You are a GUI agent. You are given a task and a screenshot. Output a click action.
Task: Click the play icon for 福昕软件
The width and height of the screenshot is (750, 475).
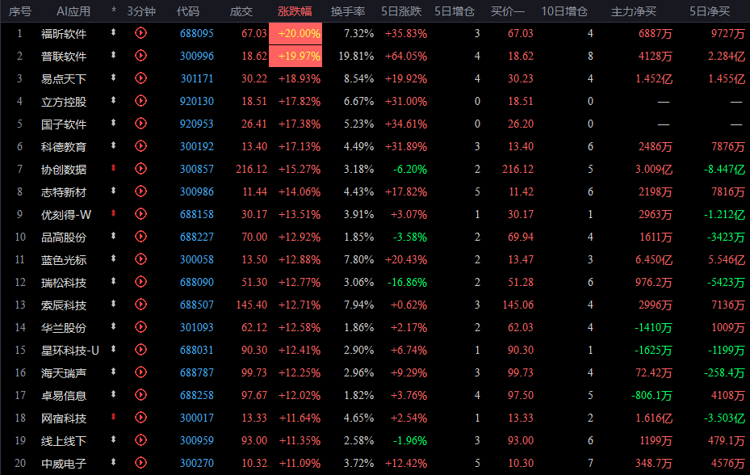(x=140, y=33)
